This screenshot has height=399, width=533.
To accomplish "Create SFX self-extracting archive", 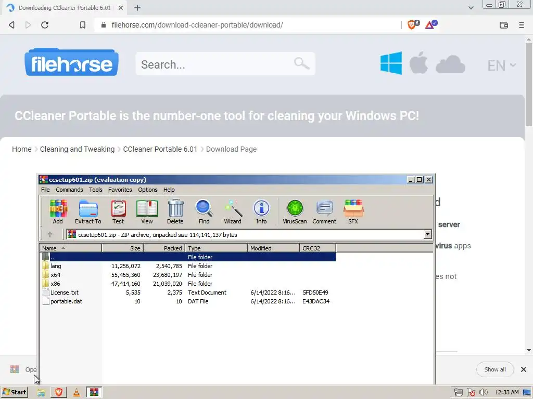I will point(353,212).
